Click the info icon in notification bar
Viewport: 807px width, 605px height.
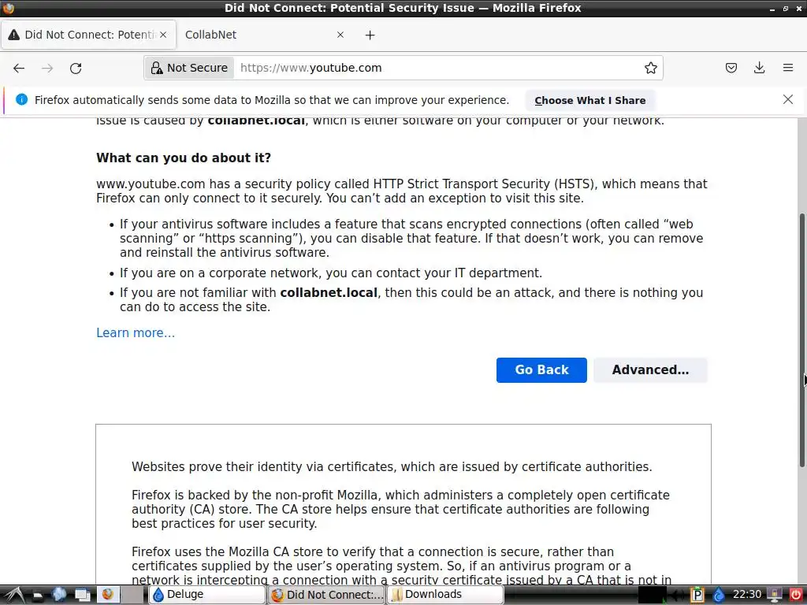coord(21,100)
